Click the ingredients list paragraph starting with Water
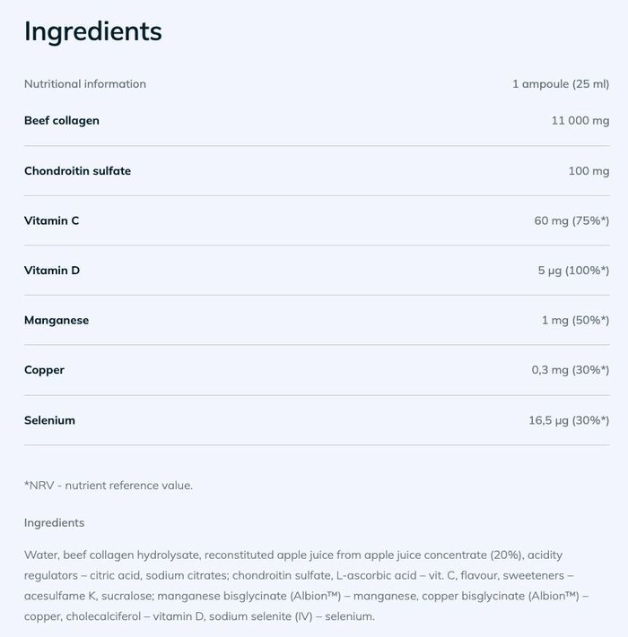Viewport: 628px width, 637px height. 305,586
